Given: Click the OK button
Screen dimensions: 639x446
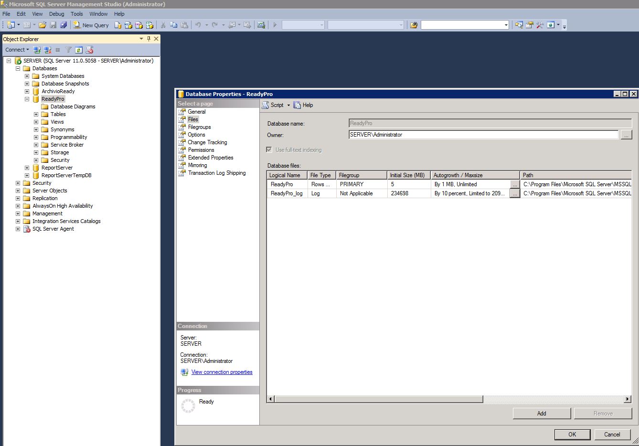Looking at the screenshot, I should point(572,434).
